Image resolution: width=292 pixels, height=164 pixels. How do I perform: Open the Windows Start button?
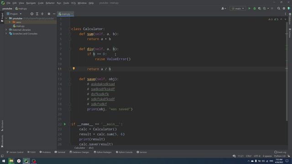point(4,161)
